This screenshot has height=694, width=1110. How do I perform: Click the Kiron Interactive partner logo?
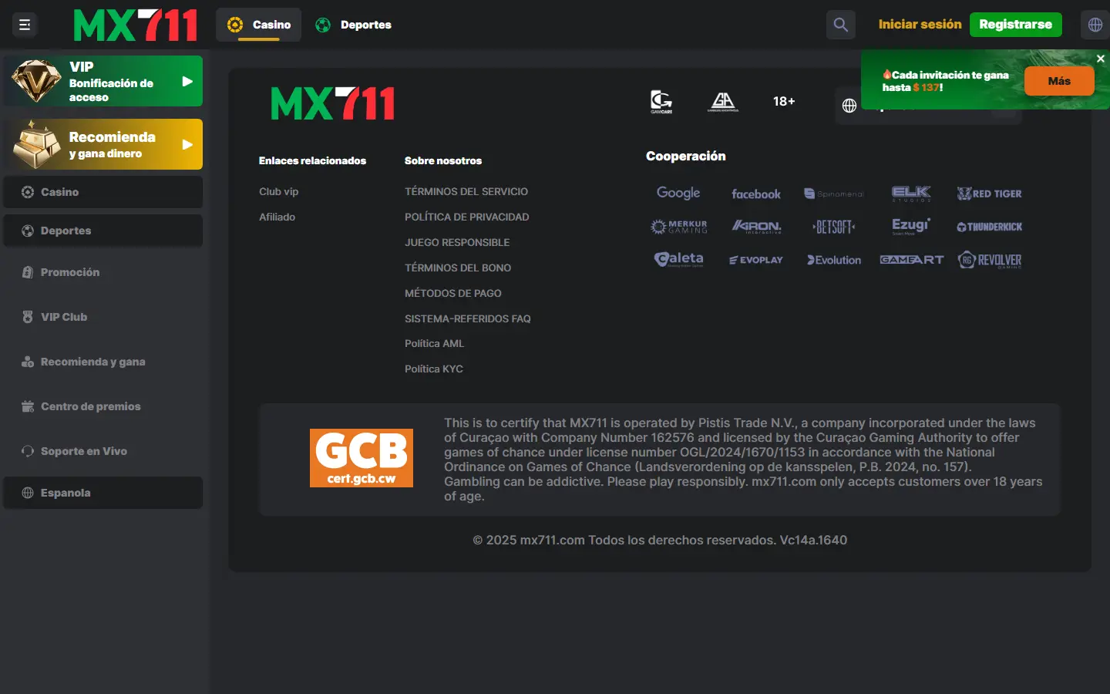(756, 227)
